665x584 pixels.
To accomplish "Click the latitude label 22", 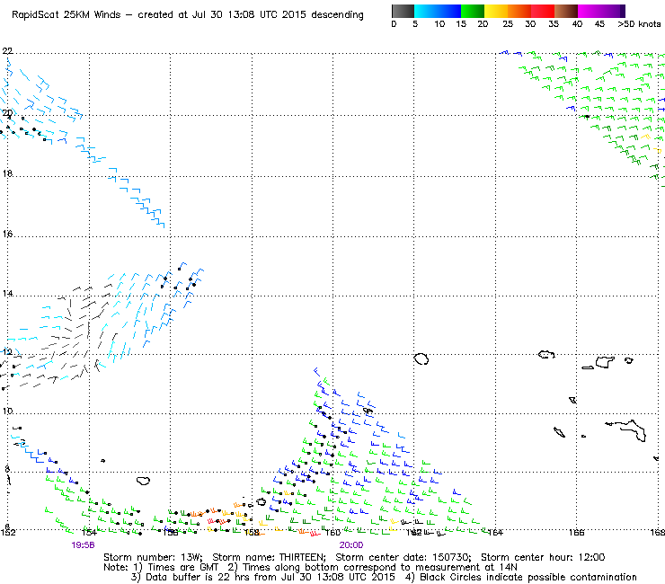I will click(x=7, y=51).
